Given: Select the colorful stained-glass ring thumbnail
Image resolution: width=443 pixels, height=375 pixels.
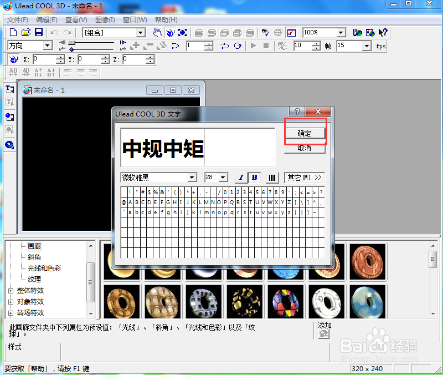Looking at the screenshot, I should [x=286, y=302].
